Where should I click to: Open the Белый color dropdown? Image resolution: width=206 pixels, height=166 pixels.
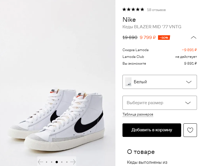click(x=160, y=82)
